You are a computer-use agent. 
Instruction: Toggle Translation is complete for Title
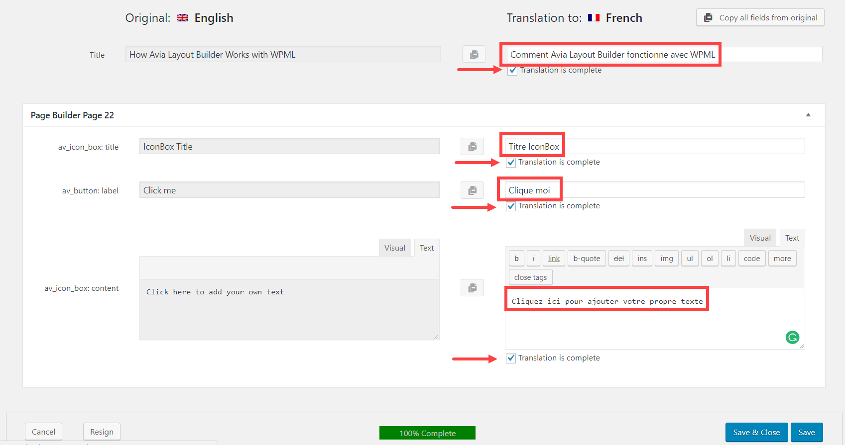pyautogui.click(x=512, y=70)
